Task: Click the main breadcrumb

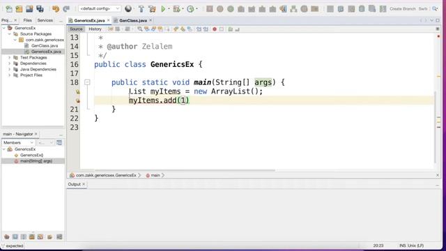Action: [155, 175]
